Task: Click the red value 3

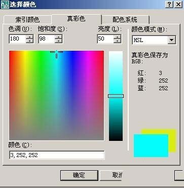Action: 160,73
